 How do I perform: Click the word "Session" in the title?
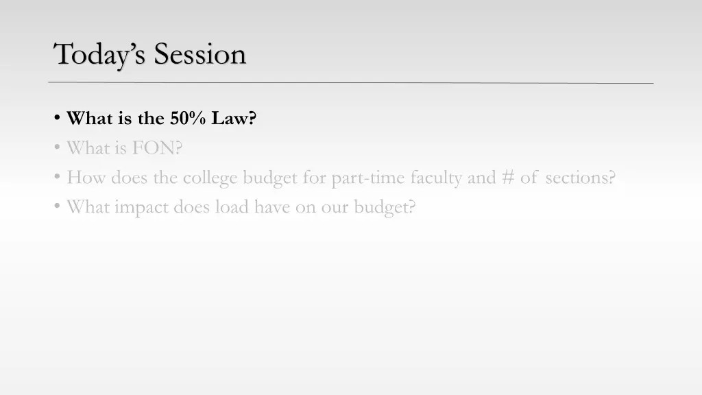click(200, 54)
